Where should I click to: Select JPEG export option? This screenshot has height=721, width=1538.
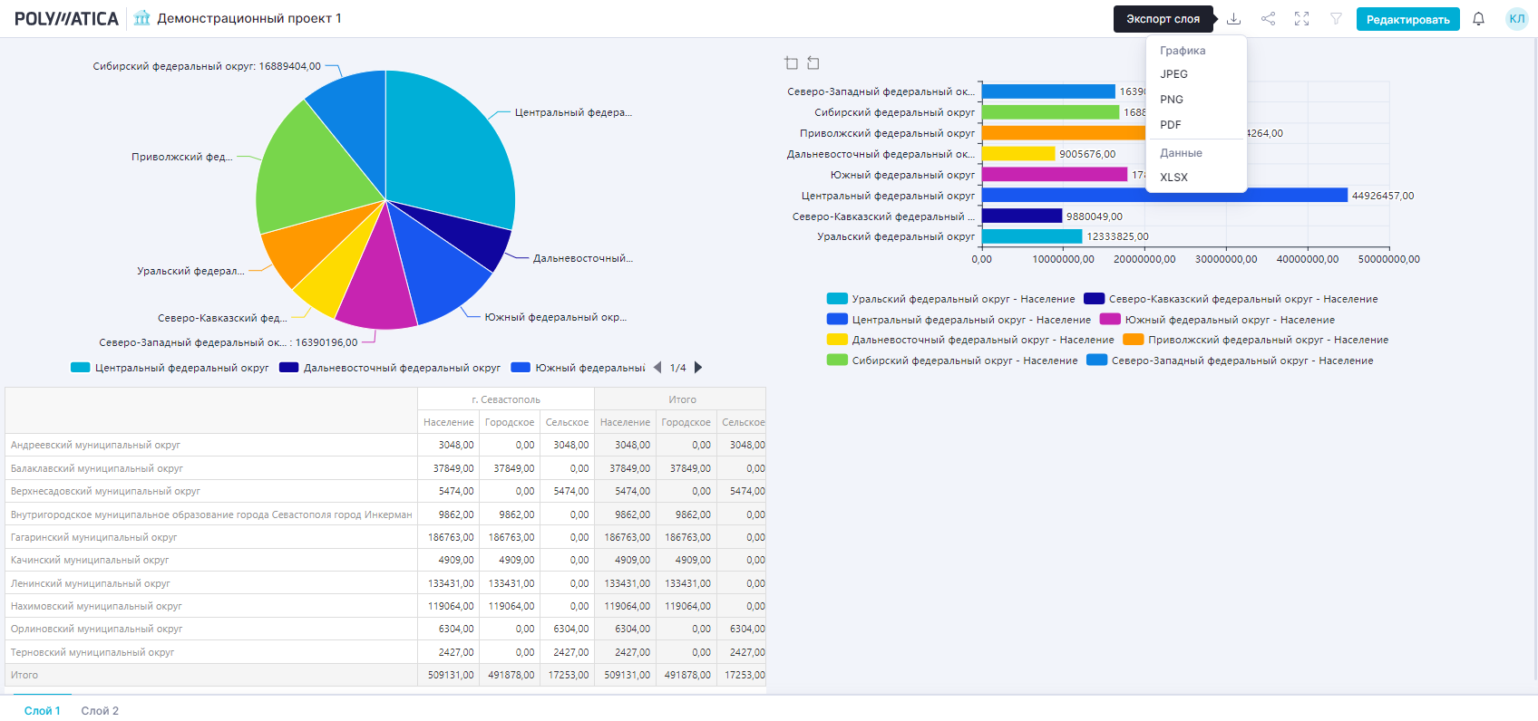[x=1173, y=74]
